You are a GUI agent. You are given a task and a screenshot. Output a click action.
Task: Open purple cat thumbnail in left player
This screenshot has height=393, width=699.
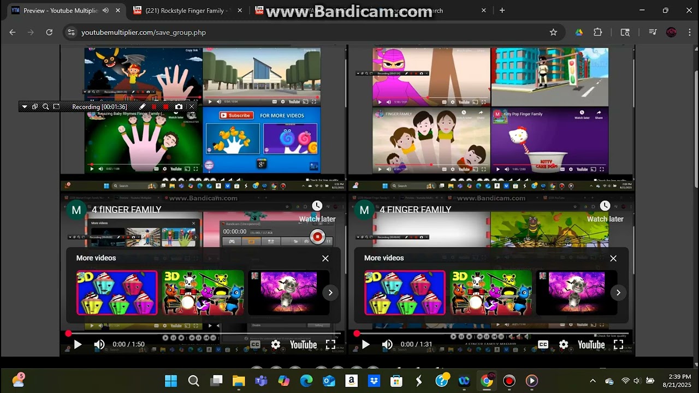click(289, 293)
